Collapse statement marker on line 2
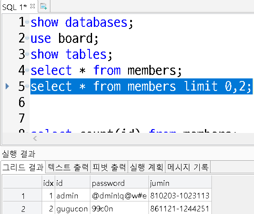Viewport: 254px width, 214px height. click(x=27, y=38)
